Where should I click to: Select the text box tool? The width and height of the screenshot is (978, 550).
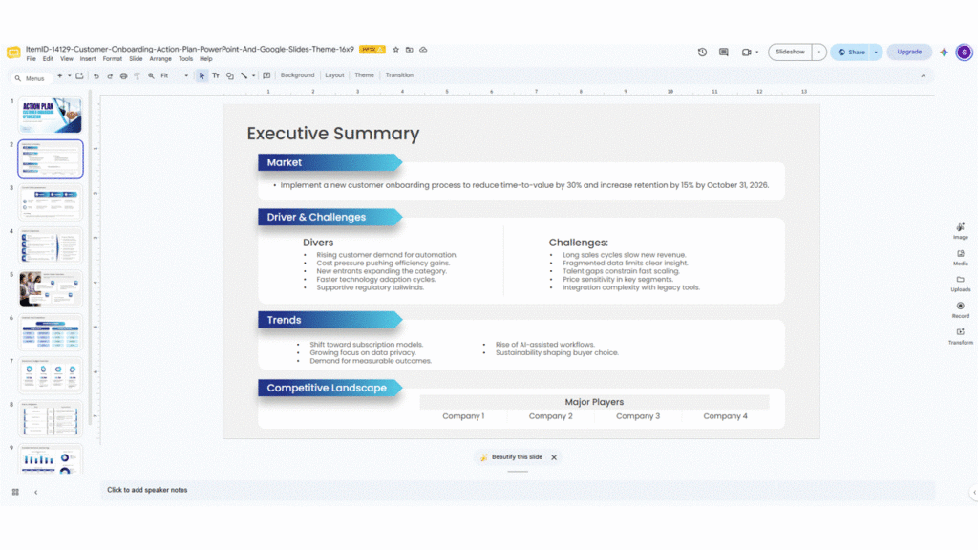(216, 75)
